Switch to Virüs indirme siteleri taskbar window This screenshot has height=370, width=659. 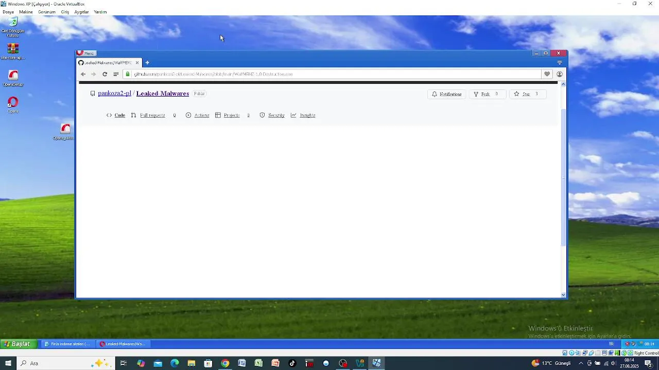coord(67,344)
